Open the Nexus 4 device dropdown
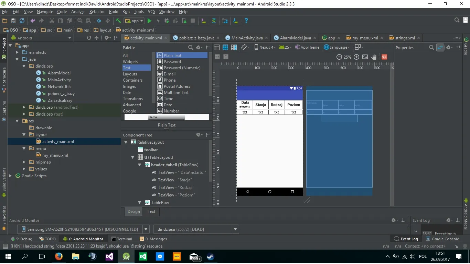Image resolution: width=470 pixels, height=264 pixels. coord(265,47)
